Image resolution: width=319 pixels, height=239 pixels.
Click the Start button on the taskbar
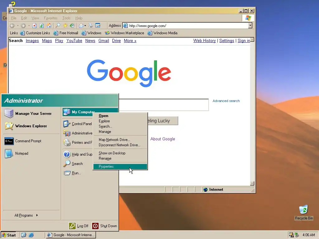click(9, 235)
